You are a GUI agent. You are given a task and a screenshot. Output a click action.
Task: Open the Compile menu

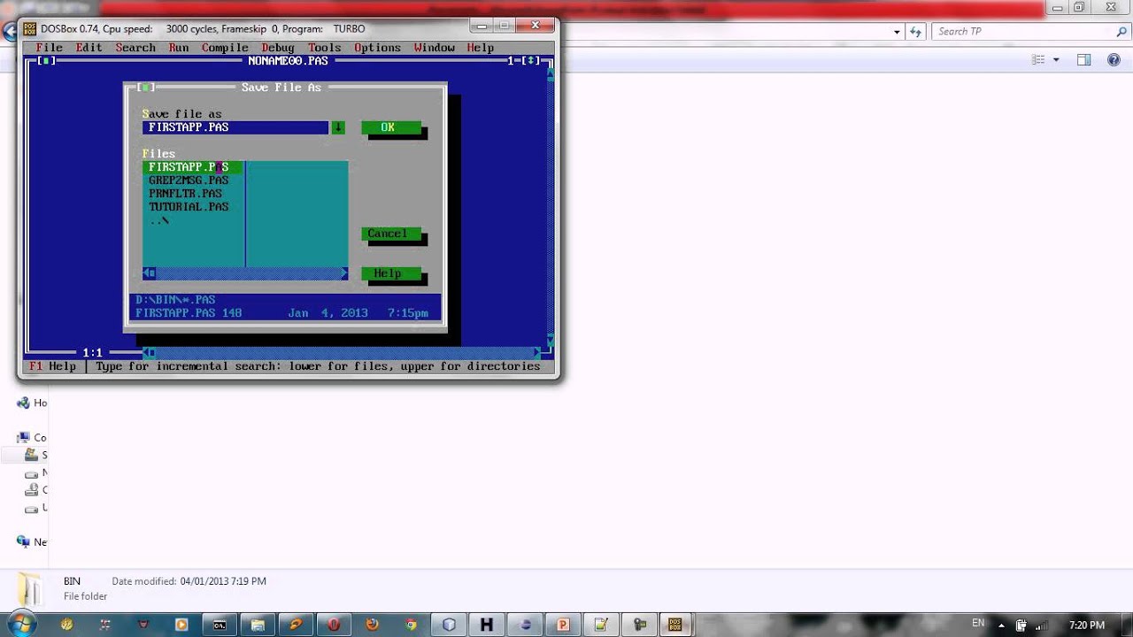pos(225,48)
